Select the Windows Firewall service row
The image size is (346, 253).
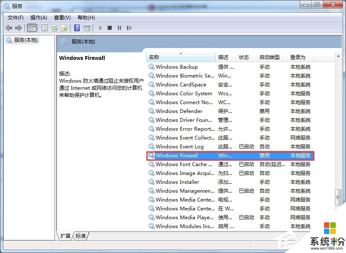[x=230, y=156]
